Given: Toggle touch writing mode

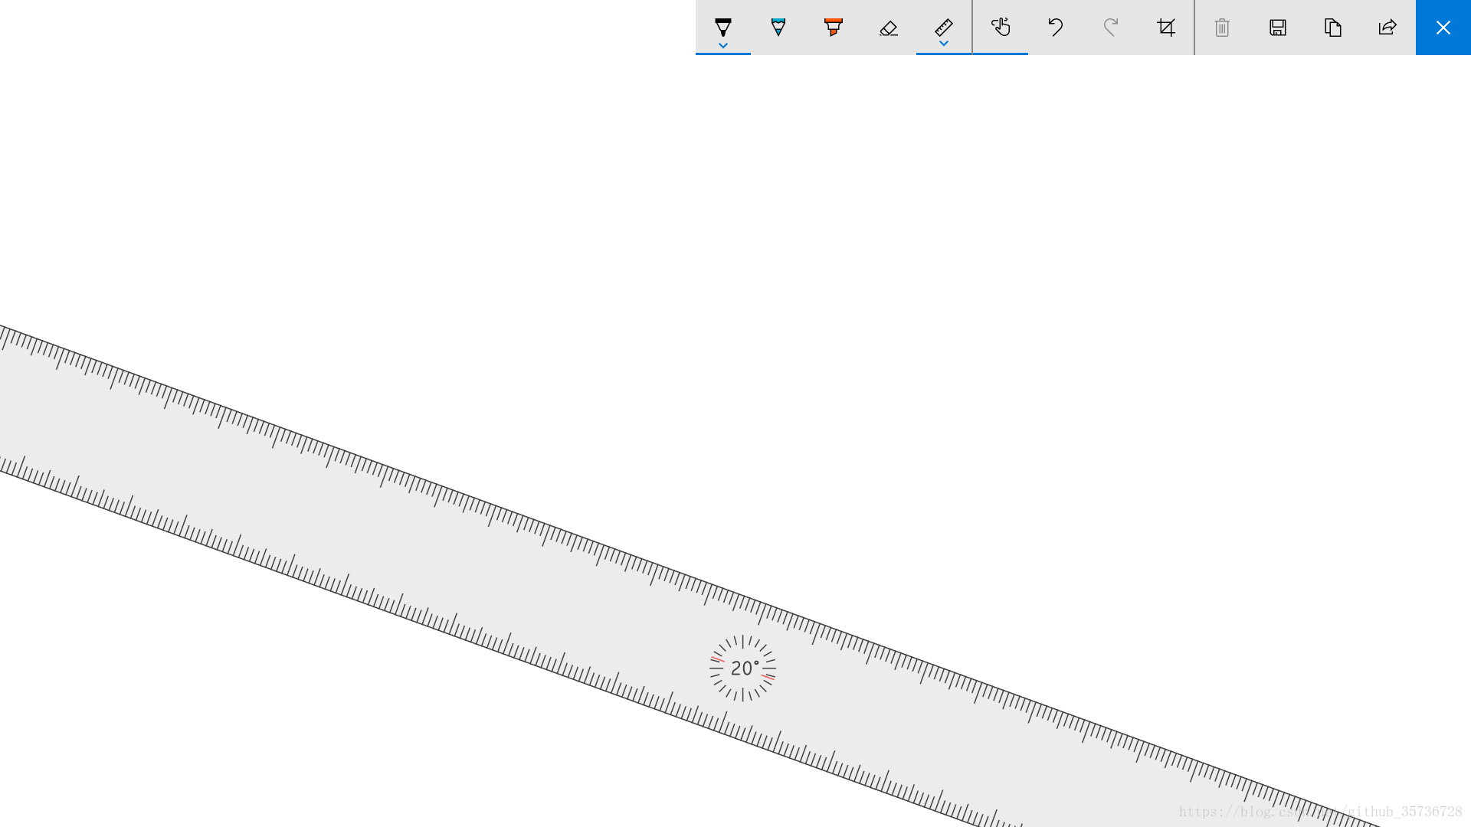Looking at the screenshot, I should point(1000,28).
